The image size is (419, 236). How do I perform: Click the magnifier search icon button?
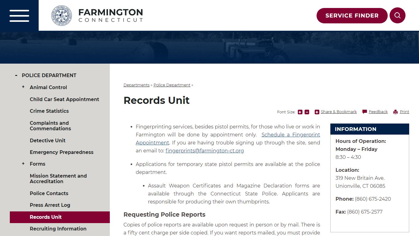pos(398,15)
